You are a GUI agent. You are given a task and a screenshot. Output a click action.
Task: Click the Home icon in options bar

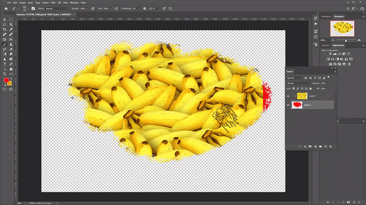point(6,9)
